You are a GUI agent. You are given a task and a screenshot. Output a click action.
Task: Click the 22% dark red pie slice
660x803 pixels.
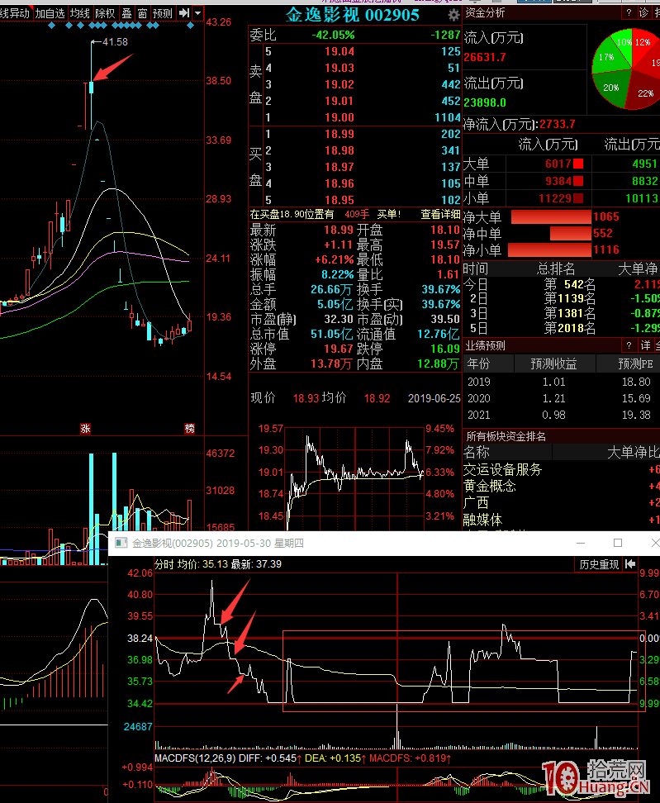click(643, 93)
